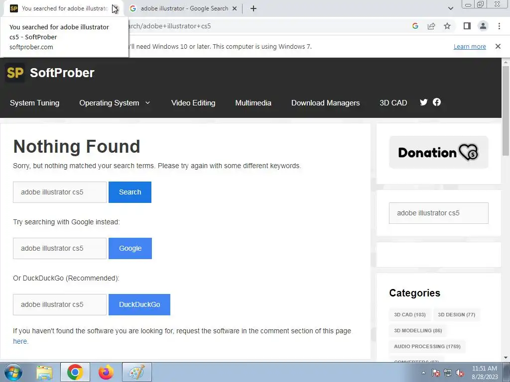The image size is (510, 382).
Task: Open Video Editing menu item
Action: pos(193,102)
